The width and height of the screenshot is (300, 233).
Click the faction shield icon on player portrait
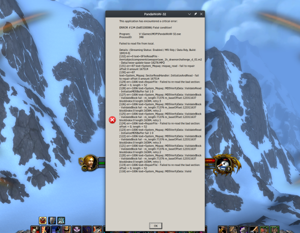point(81,160)
